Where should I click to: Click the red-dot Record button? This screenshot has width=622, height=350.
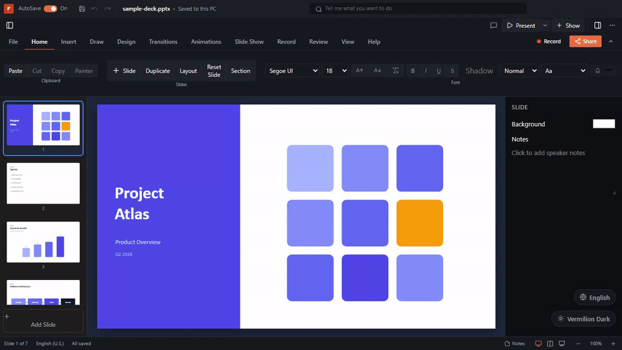[x=549, y=41]
